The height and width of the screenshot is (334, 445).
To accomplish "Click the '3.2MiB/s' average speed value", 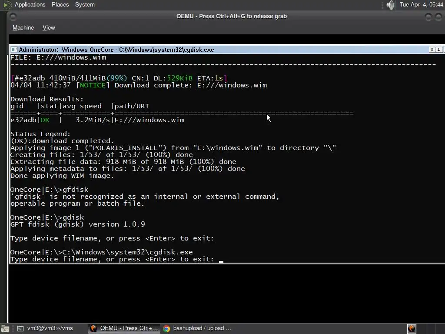I will coord(93,120).
